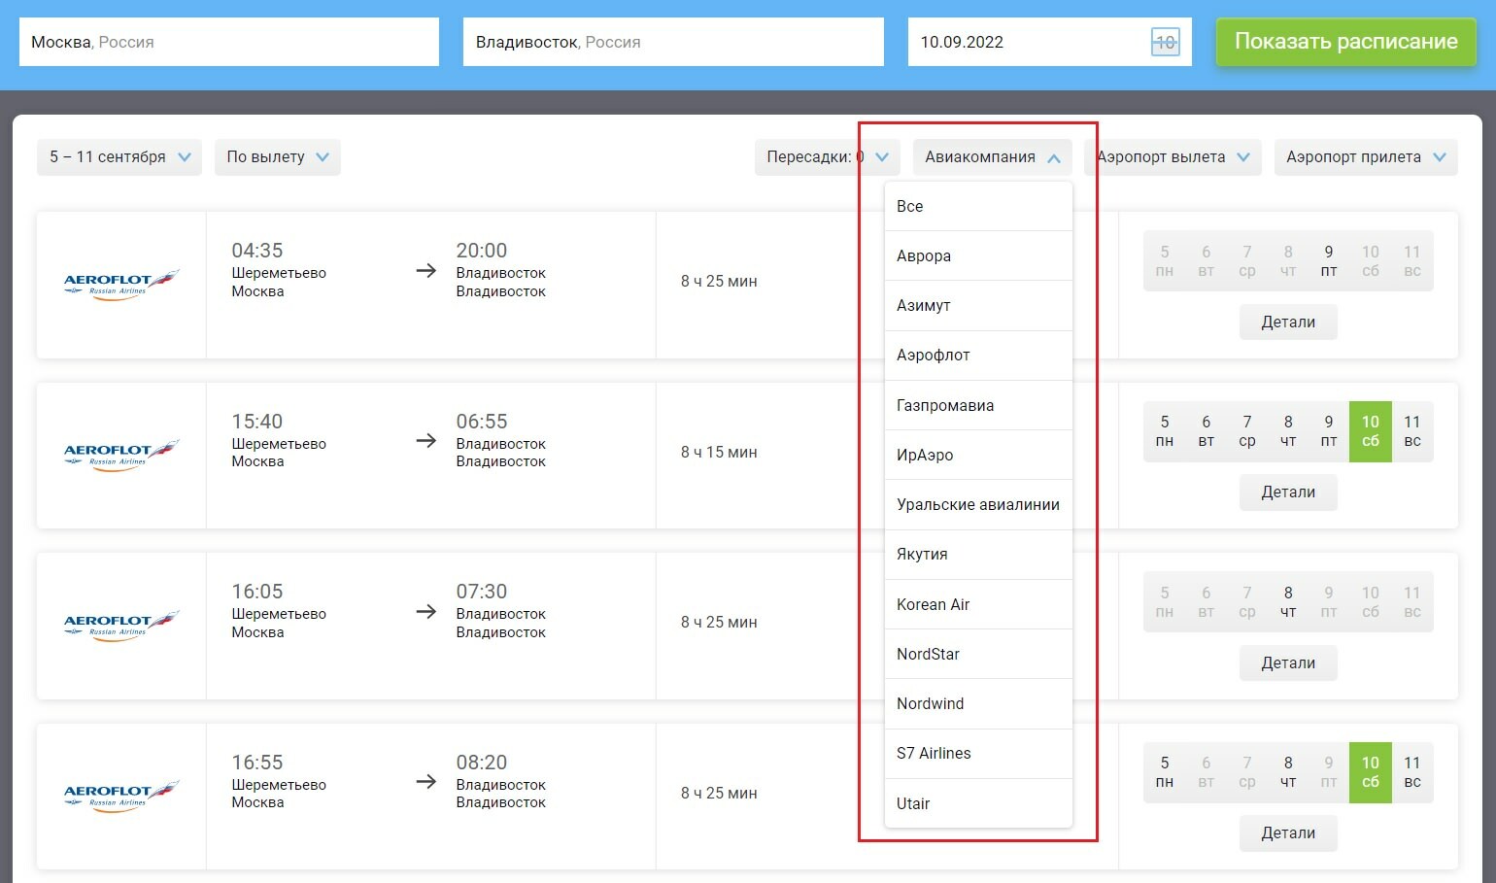Select 'ИрАэро' airline option
Image resolution: width=1496 pixels, height=883 pixels.
click(x=978, y=455)
